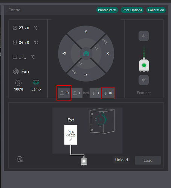Click the nozzle temperature icon
The width and height of the screenshot is (171, 188).
15,28
